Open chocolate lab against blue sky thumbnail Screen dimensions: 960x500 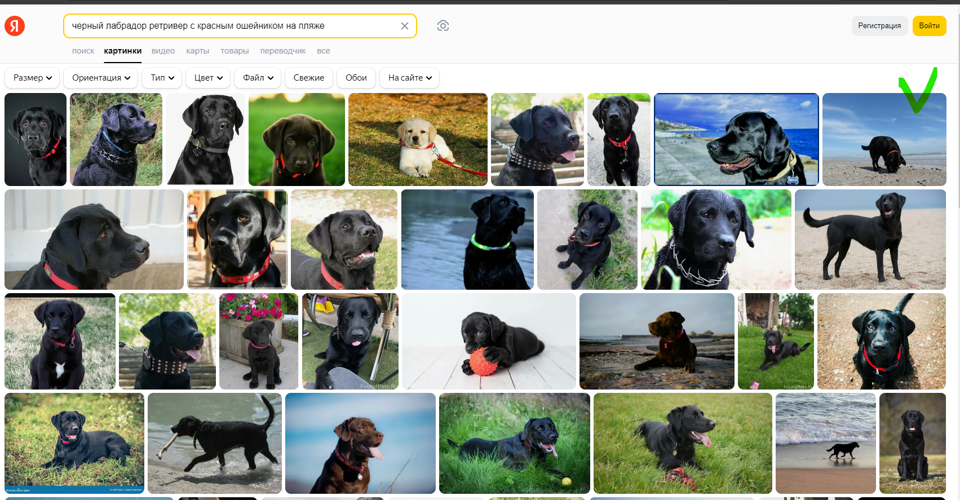(360, 443)
